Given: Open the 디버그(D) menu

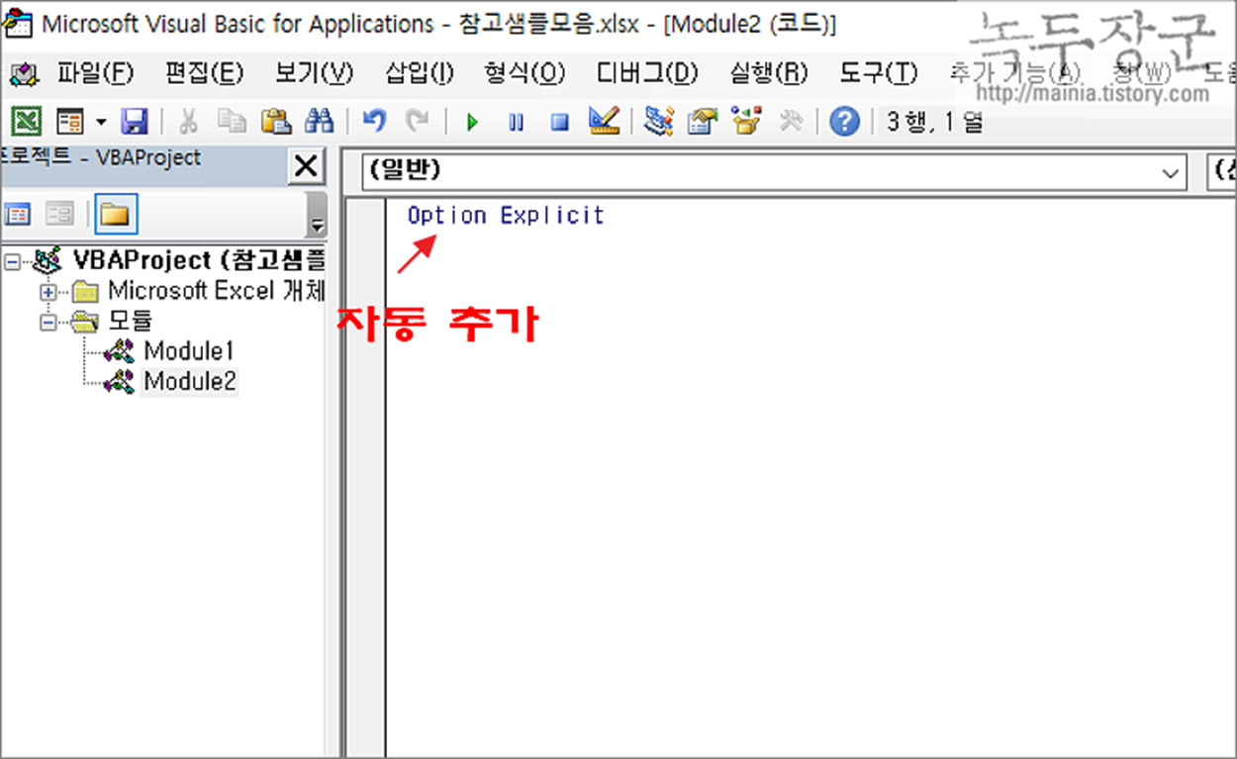Looking at the screenshot, I should coord(647,72).
